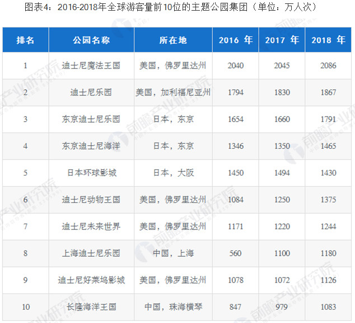The image size is (355, 323).
Task: Click the value 1084
Action: (236, 200)
